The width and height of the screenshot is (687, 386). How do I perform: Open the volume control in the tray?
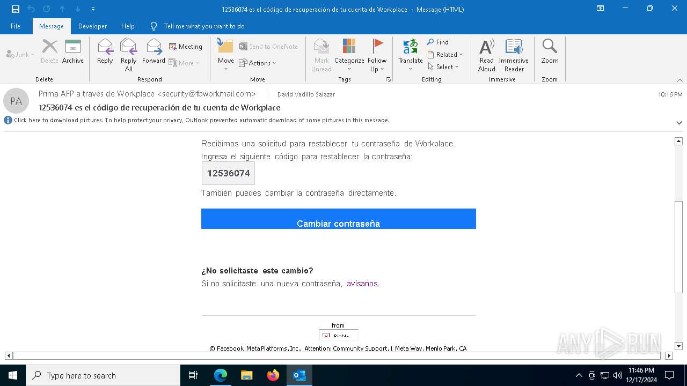coord(618,375)
